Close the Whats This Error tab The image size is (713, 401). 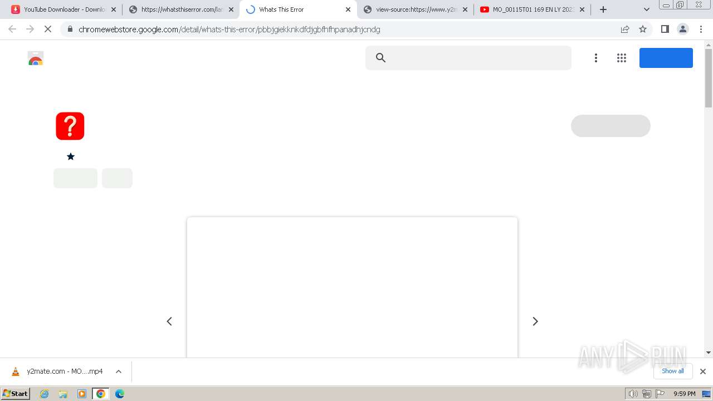tap(348, 9)
